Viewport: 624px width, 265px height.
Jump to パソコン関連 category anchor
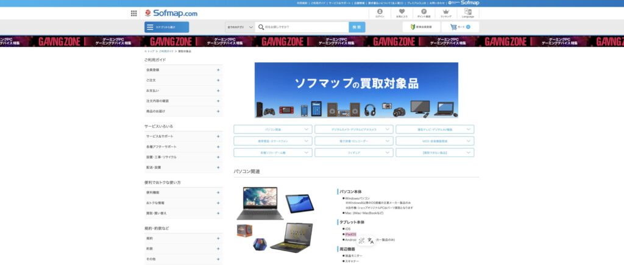(x=273, y=129)
